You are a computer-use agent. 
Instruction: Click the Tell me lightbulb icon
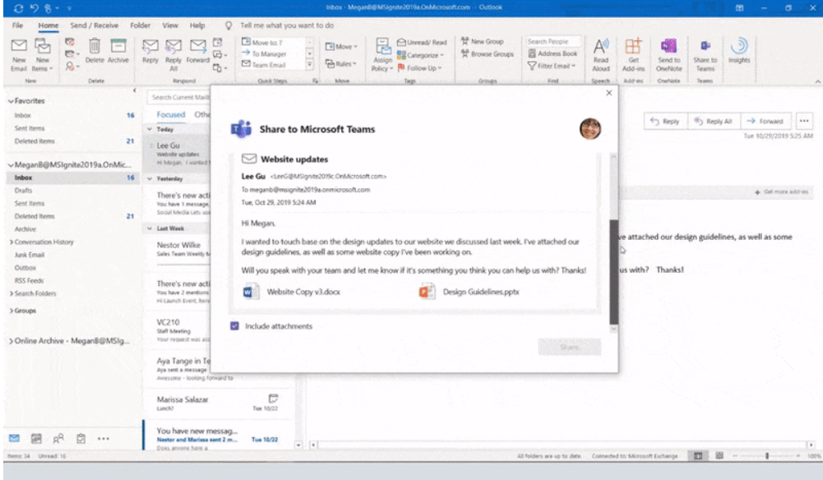click(229, 25)
